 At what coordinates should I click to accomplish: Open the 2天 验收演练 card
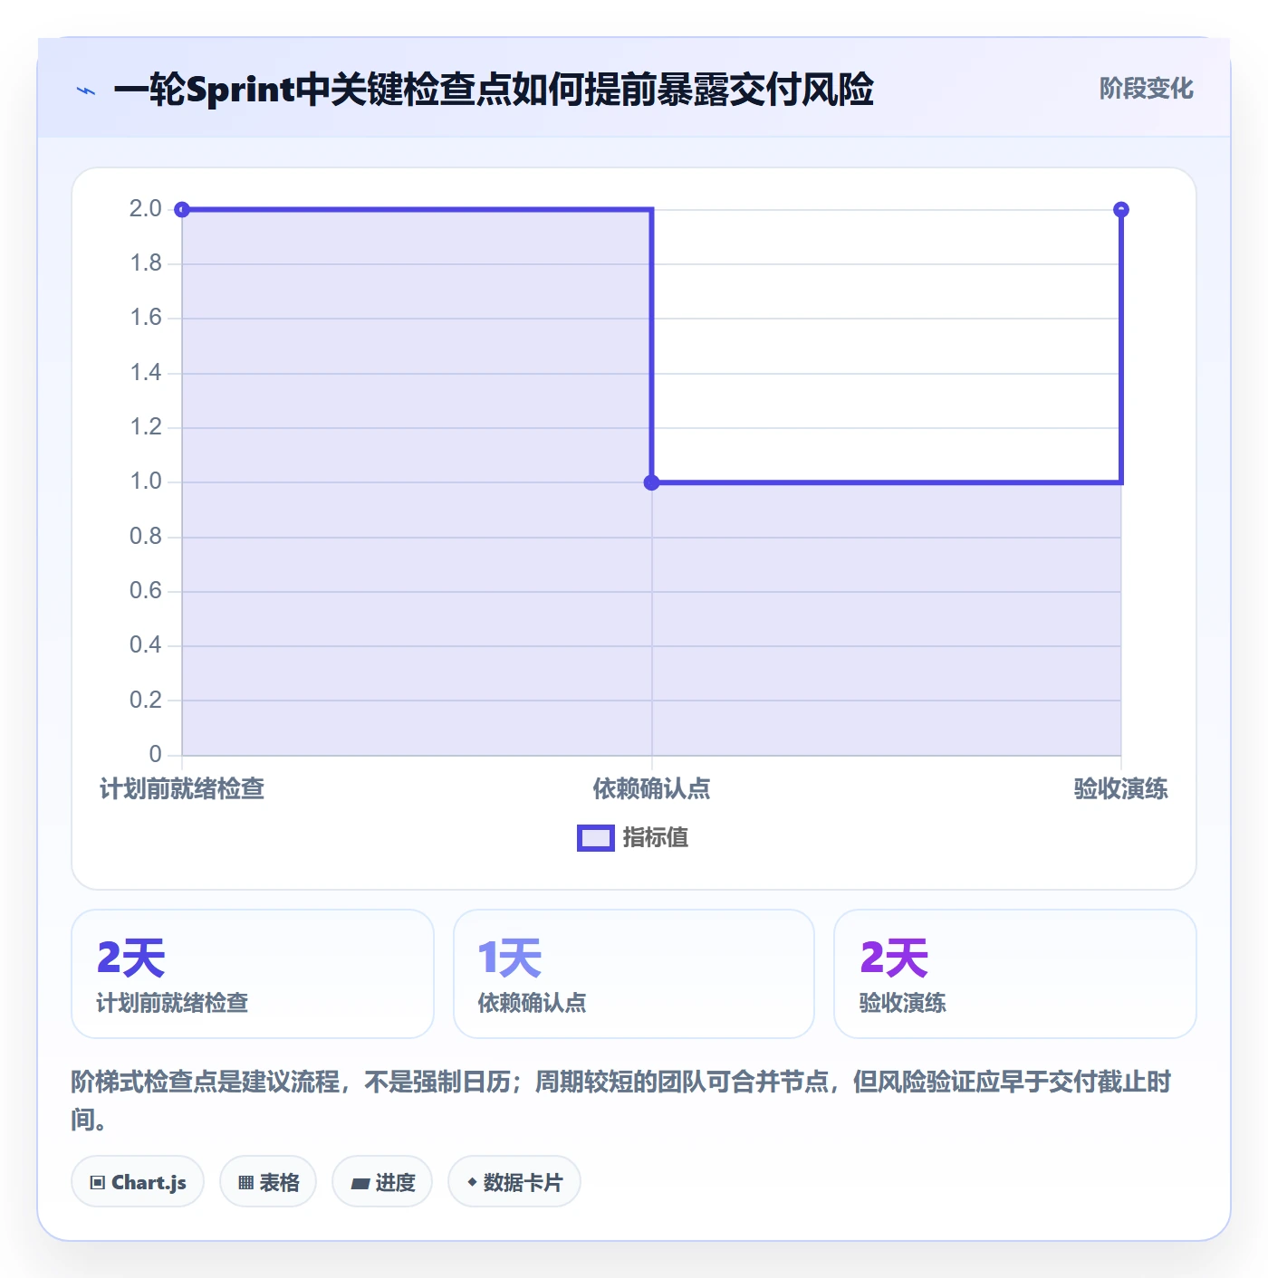[x=1015, y=974]
